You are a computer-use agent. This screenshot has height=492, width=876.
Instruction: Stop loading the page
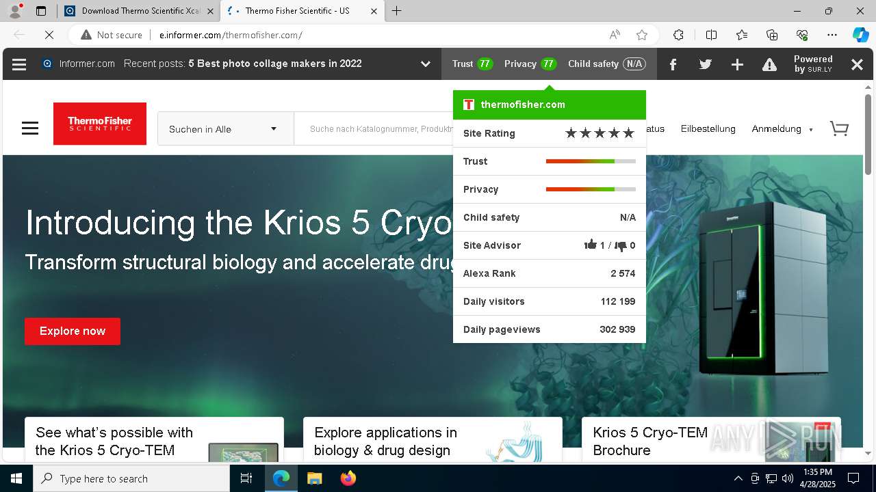pos(49,35)
